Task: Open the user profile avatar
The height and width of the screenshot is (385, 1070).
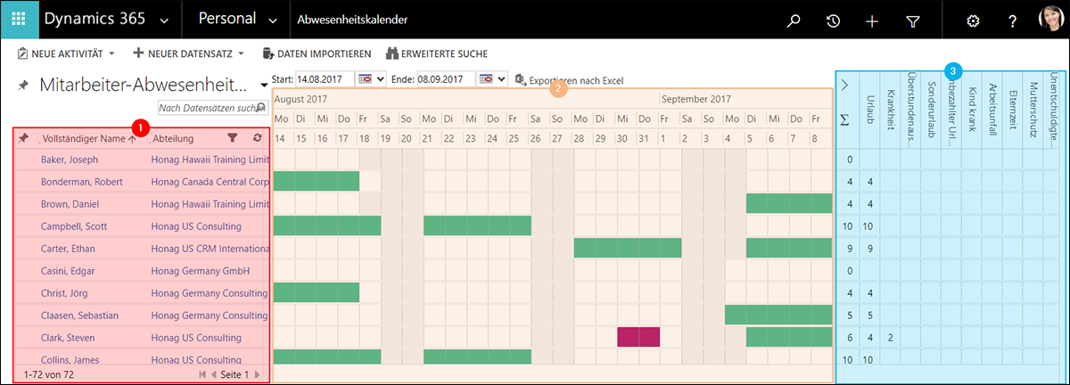Action: 1050,20
